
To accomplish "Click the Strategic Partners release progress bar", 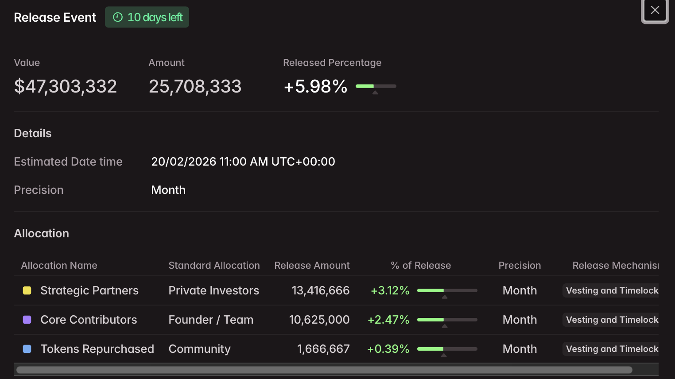I will click(447, 290).
